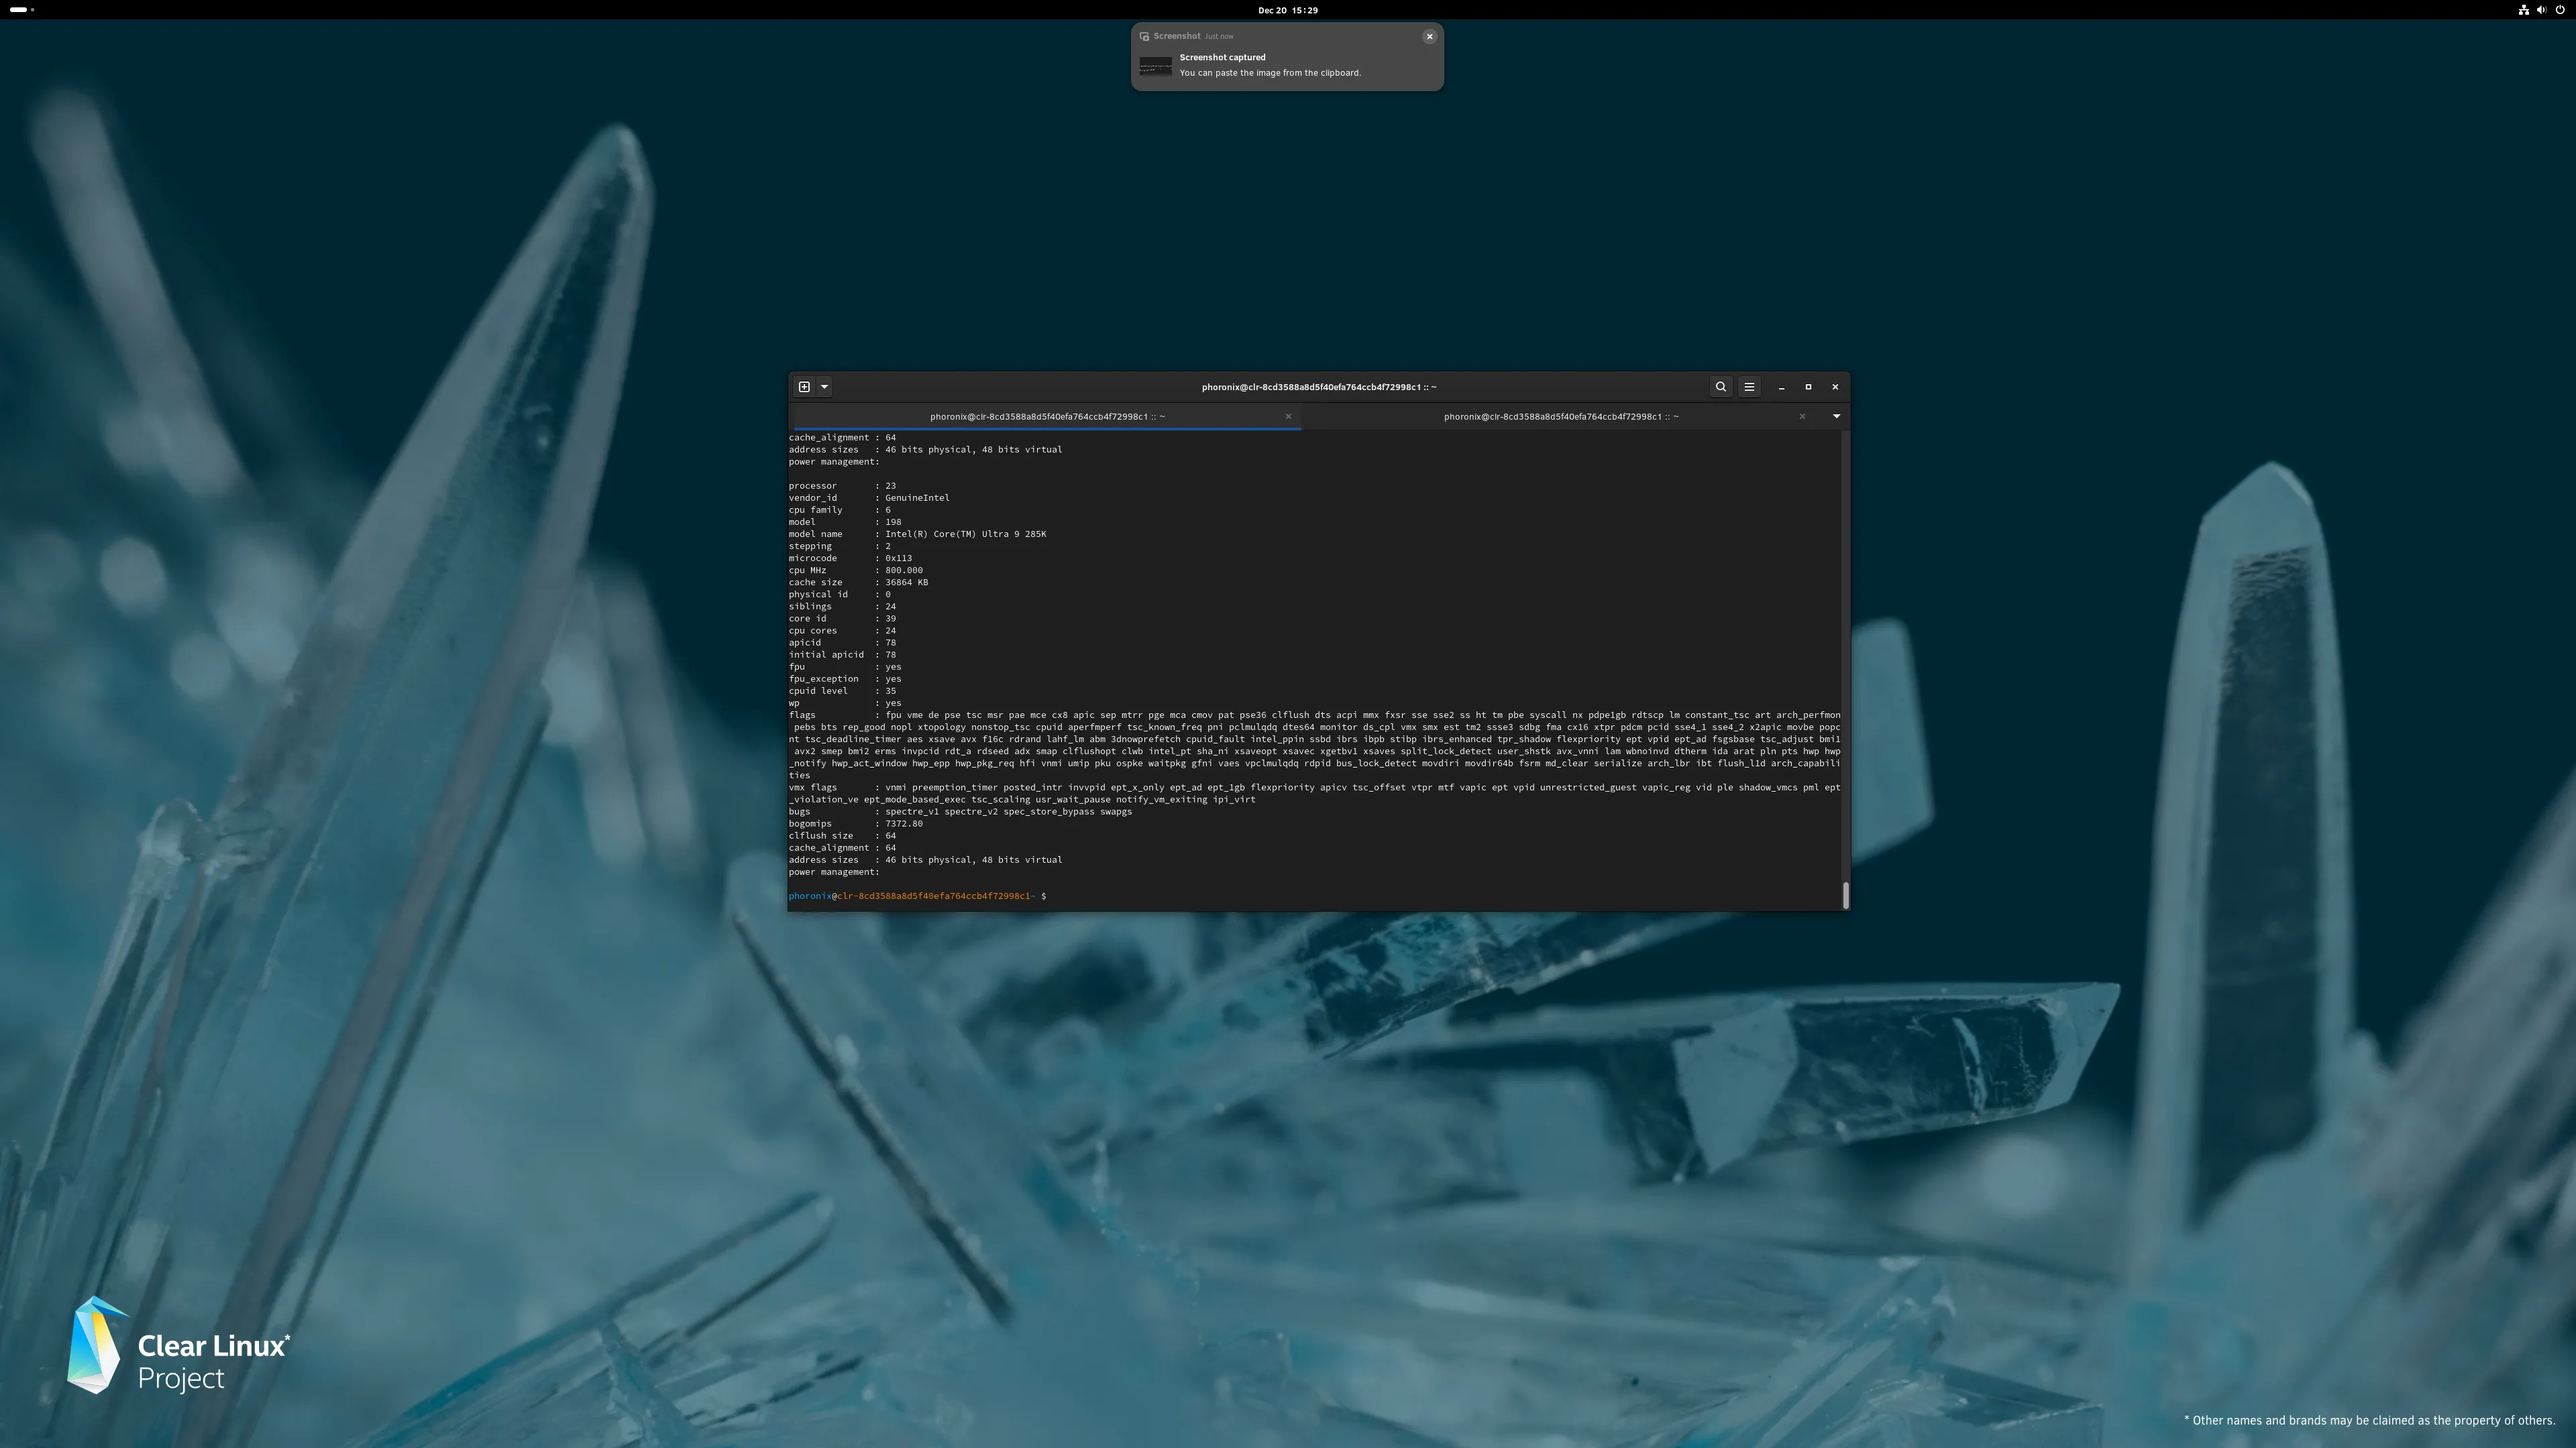Screen dimensions: 2576x1448
Task: Expand the new tab options dropdown arrow
Action: (x=825, y=387)
